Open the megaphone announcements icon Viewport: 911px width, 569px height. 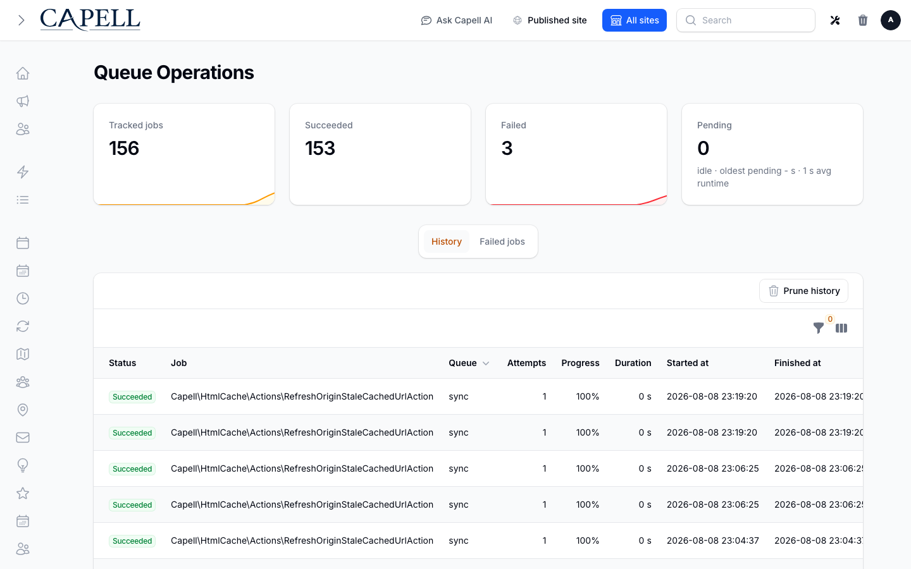click(x=23, y=101)
